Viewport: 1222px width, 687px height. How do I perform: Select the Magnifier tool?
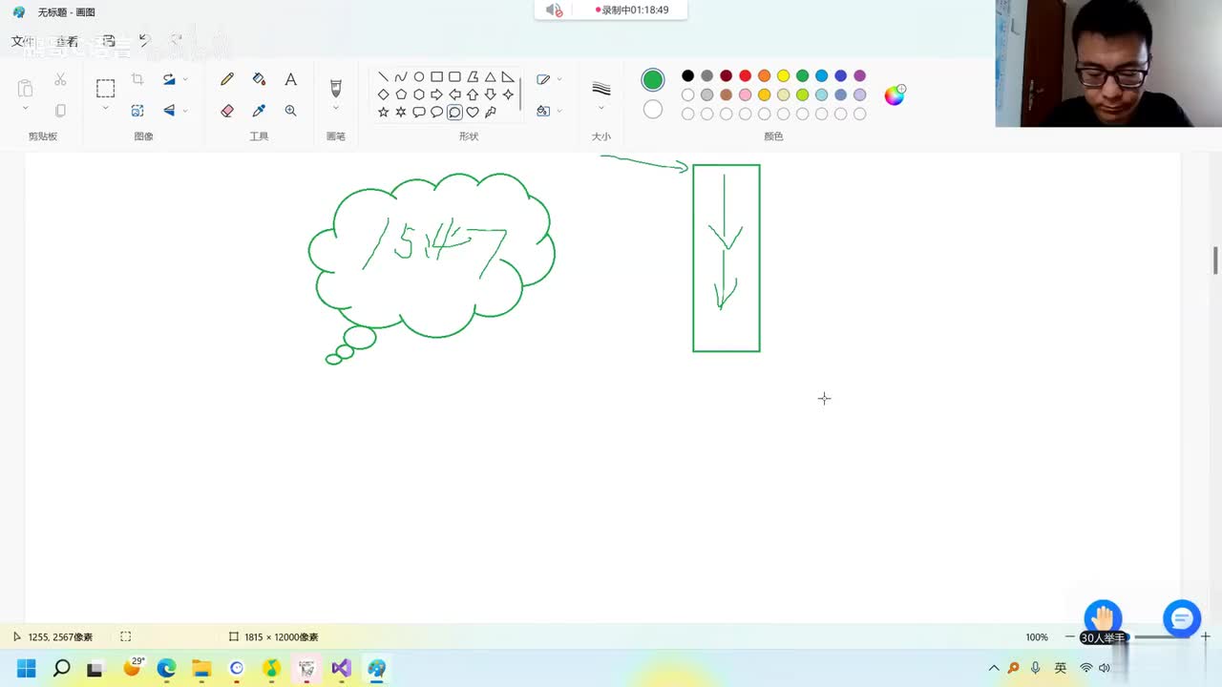coord(290,111)
